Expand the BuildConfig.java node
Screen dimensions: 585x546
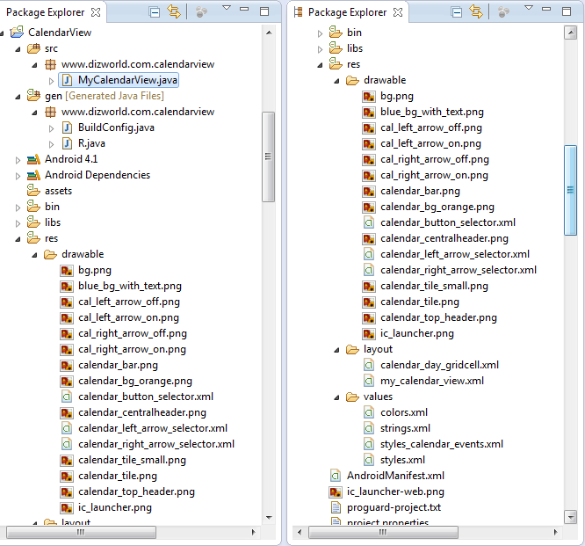(52, 128)
